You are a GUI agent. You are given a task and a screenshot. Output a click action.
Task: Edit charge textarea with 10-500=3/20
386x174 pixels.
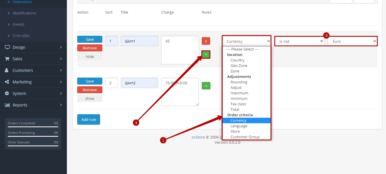point(180,92)
